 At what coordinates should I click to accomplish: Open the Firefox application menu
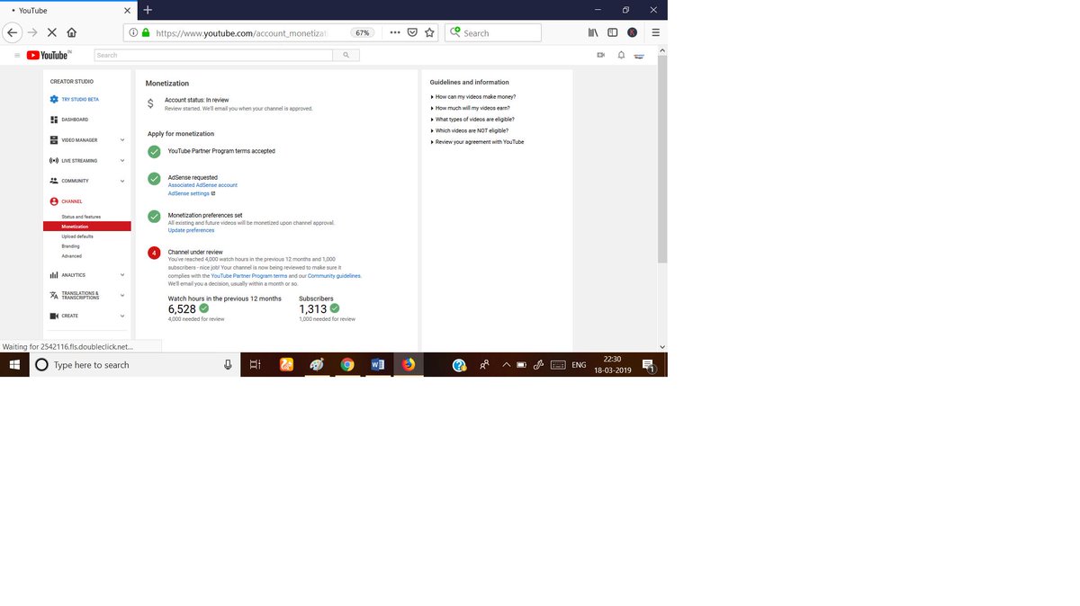(655, 32)
